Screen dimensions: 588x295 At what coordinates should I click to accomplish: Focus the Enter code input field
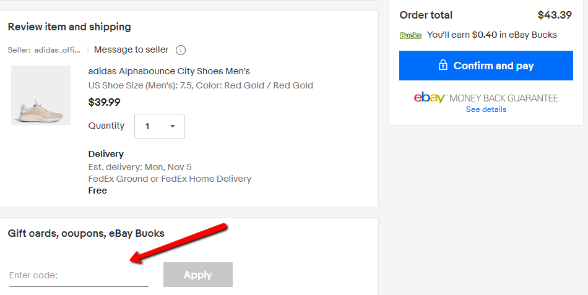[x=79, y=275]
